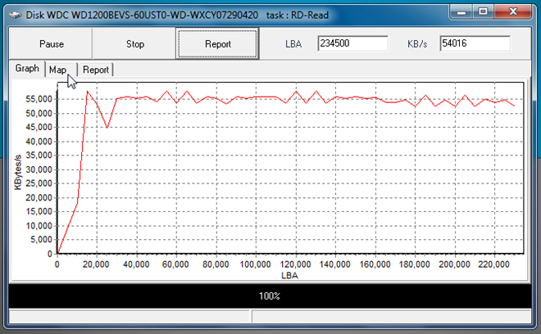The width and height of the screenshot is (541, 334).
Task: Minimize the disk RD-Read window
Action: click(461, 12)
